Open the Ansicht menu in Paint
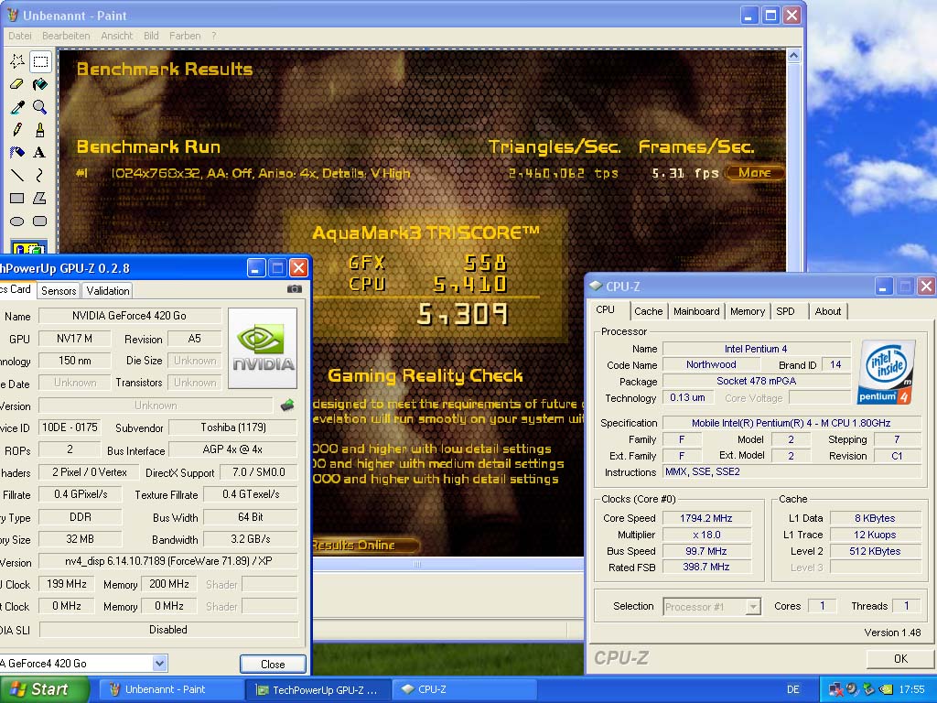 [x=116, y=36]
